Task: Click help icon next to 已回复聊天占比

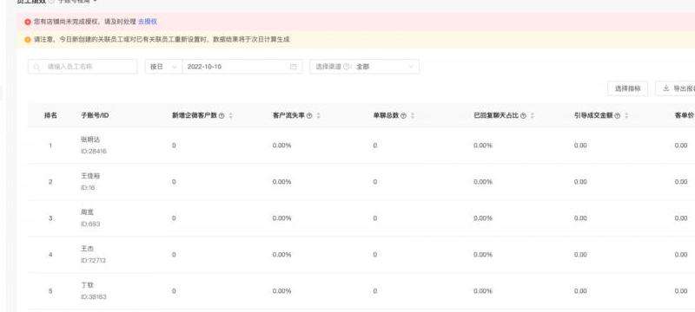Action: (523, 116)
